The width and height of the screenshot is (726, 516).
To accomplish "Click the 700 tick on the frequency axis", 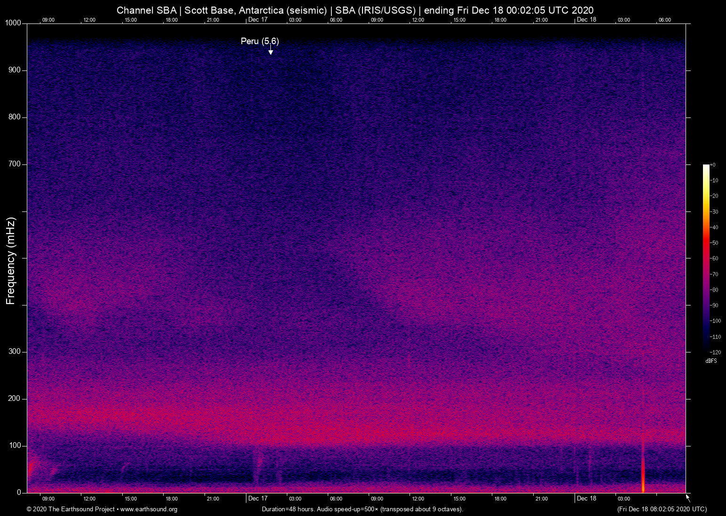I will [15, 164].
